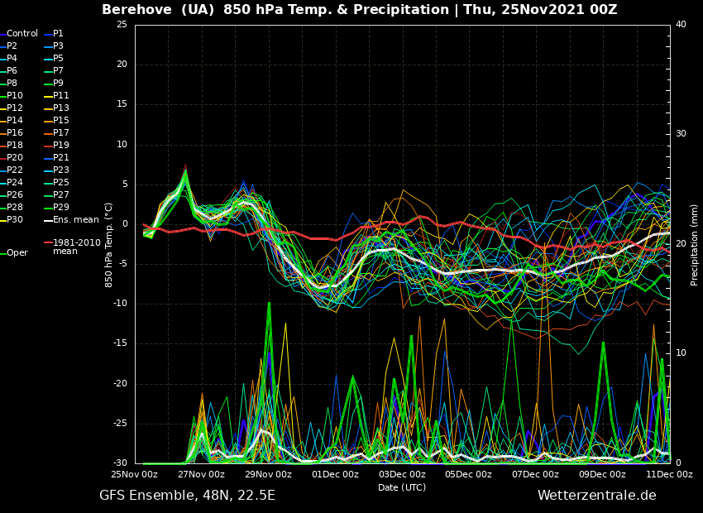The width and height of the screenshot is (703, 513).
Task: Select the Ens. mean legend entry
Action: [75, 220]
